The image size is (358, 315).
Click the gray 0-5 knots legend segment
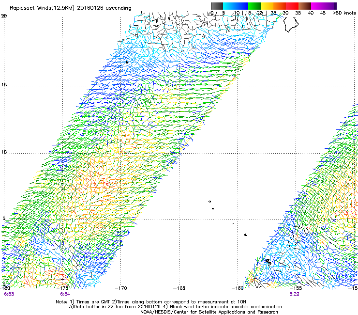[x=217, y=6]
